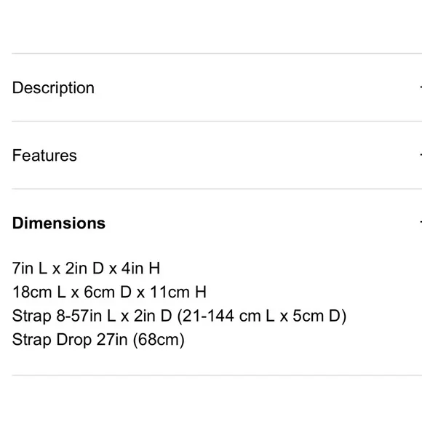Click the toggle icon beside Features
Viewport: 422px width, 422px height.
tap(421, 155)
